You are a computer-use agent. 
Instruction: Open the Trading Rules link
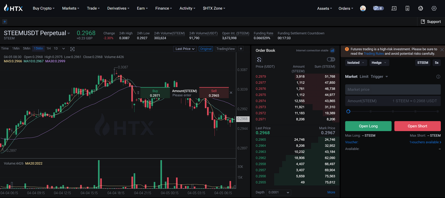coord(374,54)
